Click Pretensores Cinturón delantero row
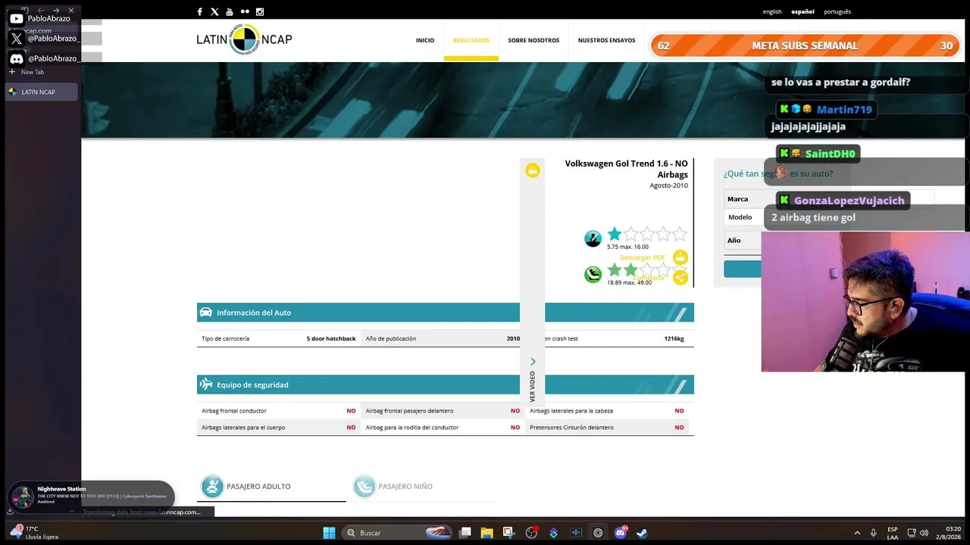Screen dimensions: 970x545 click(x=606, y=427)
